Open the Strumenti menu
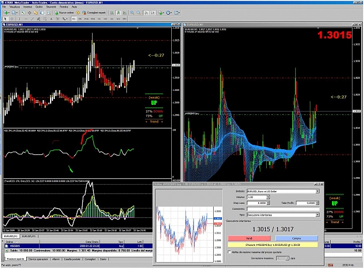Image resolution: width=364 pixels, height=268 pixels. point(51,7)
